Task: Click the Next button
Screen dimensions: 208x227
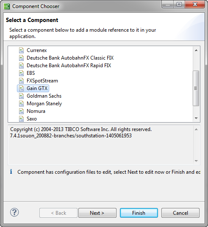Action: pyautogui.click(x=97, y=213)
